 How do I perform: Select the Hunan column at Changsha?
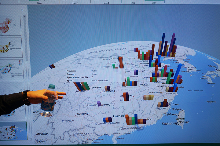(x=126, y=97)
